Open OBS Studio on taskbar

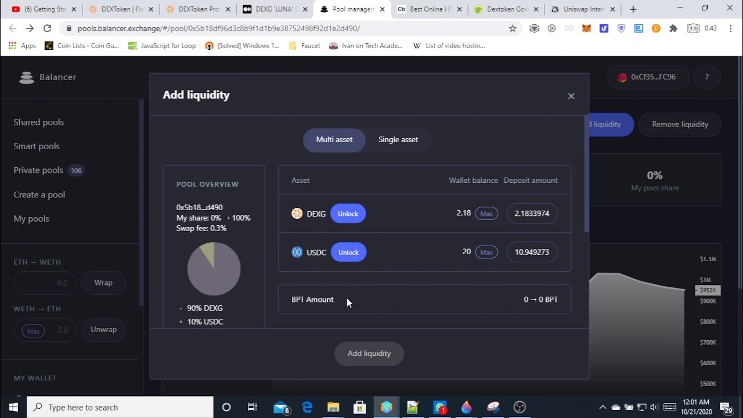click(x=520, y=407)
